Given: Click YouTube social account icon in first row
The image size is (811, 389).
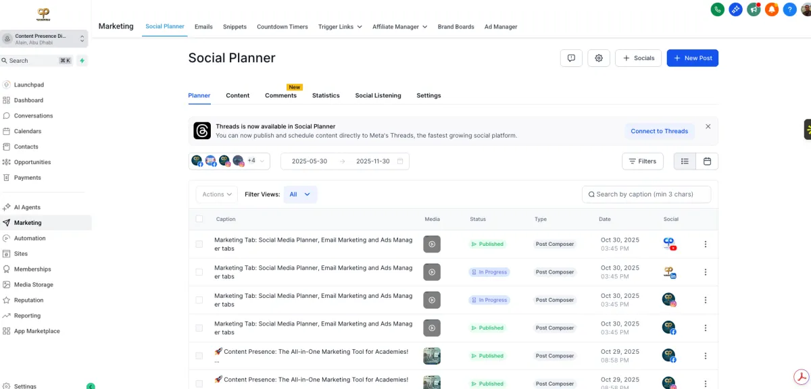Looking at the screenshot, I should (670, 244).
